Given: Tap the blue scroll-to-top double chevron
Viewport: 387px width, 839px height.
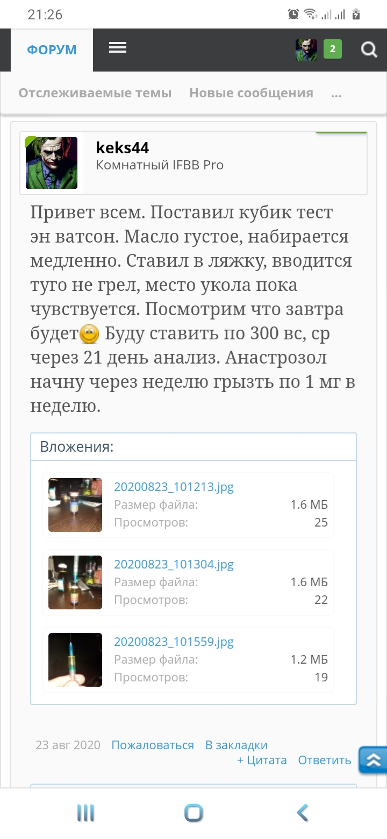Looking at the screenshot, I should click(373, 760).
